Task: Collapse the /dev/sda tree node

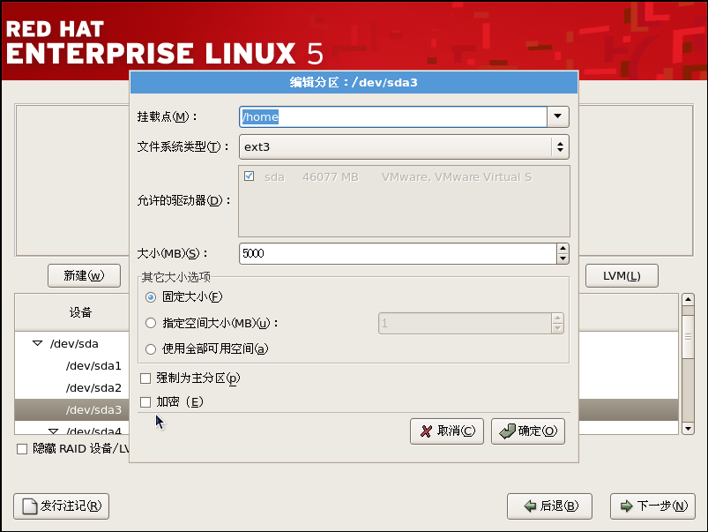Action: pyautogui.click(x=38, y=343)
